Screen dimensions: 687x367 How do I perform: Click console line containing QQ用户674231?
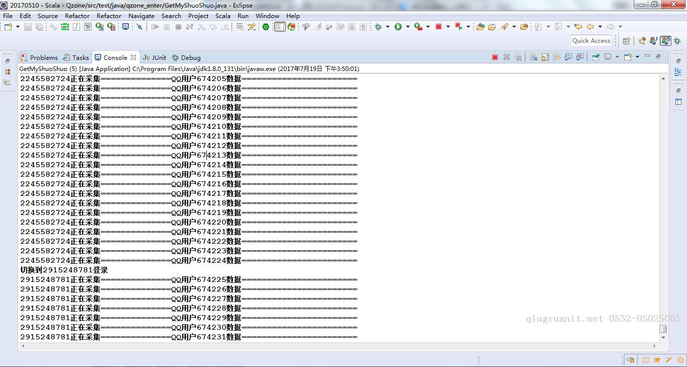click(x=189, y=337)
